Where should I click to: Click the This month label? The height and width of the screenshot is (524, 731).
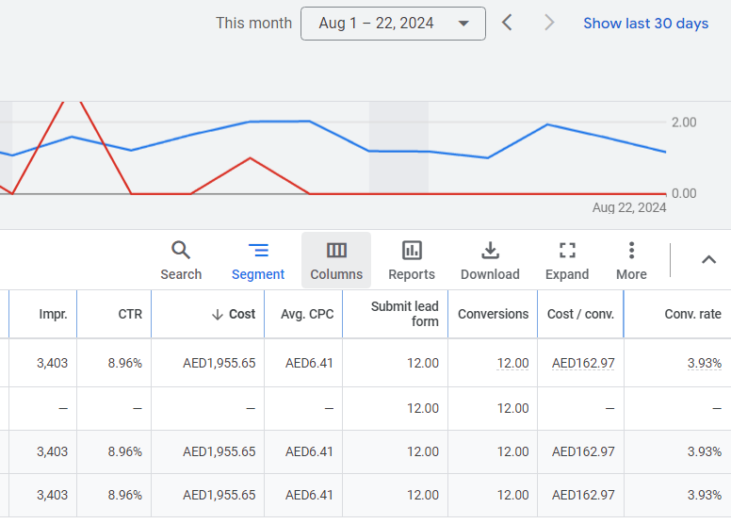pos(253,23)
